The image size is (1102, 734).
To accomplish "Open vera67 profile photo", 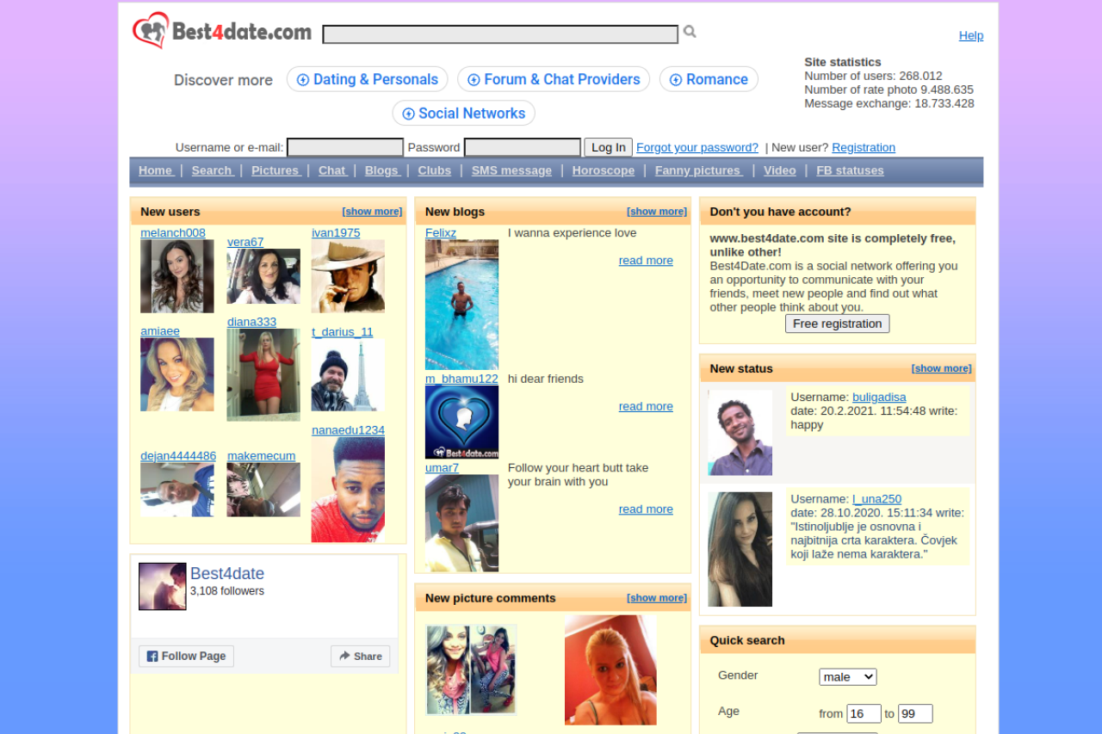I will (x=263, y=276).
